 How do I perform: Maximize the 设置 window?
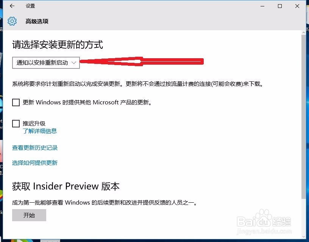[x=279, y=6]
